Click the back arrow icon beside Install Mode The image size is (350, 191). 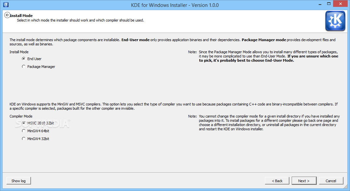point(7,15)
